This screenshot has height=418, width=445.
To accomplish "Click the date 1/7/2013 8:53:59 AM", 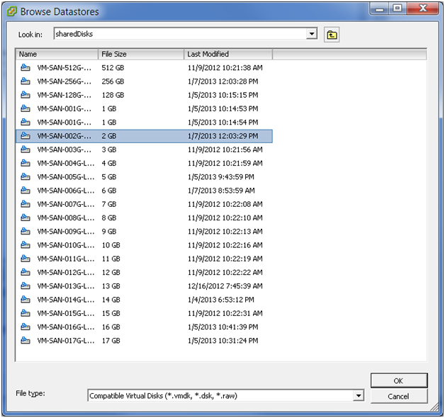I will tap(221, 191).
